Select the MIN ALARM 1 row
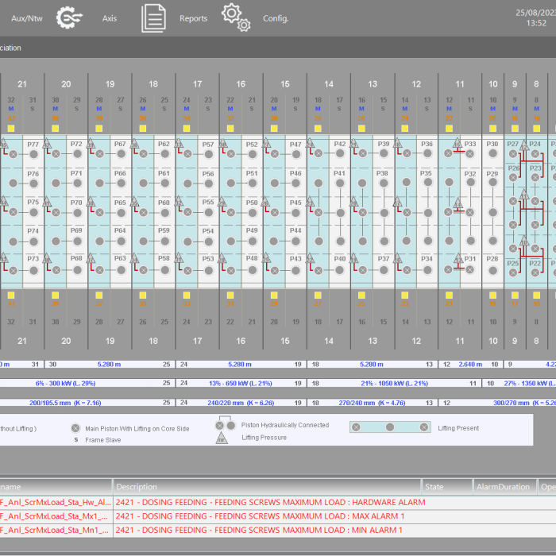The image size is (556, 556). point(260,530)
